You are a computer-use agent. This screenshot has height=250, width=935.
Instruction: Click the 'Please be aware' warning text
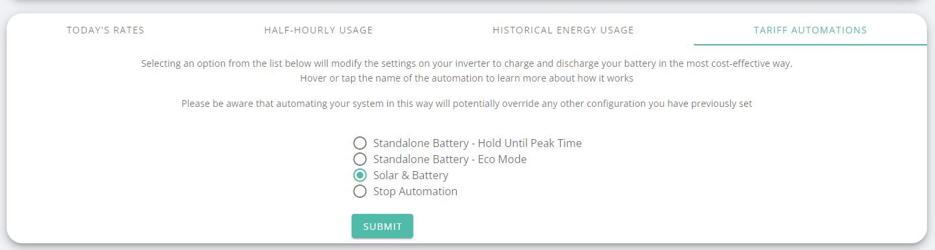[x=467, y=104]
